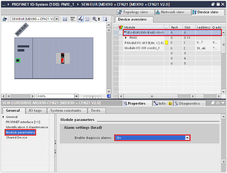
Task: Select PROFINET interface [X1] in the tree
Action: tap(22, 122)
